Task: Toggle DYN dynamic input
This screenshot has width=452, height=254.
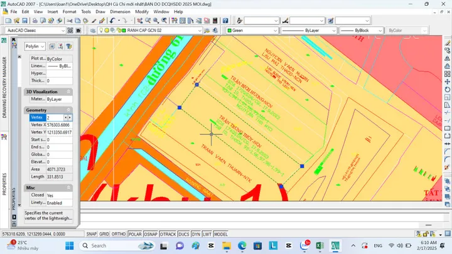Action: click(x=196, y=234)
